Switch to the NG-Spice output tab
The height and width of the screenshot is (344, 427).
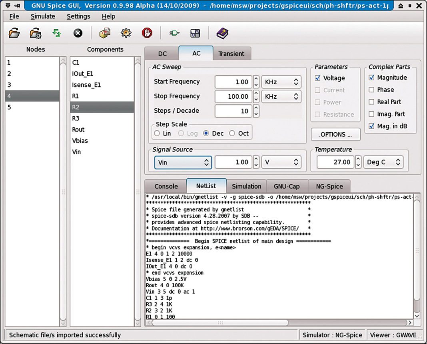coord(329,186)
